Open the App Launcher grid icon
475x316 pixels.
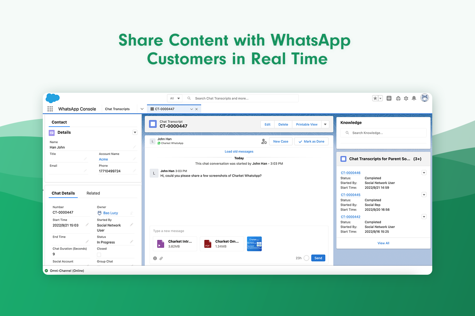pyautogui.click(x=50, y=109)
